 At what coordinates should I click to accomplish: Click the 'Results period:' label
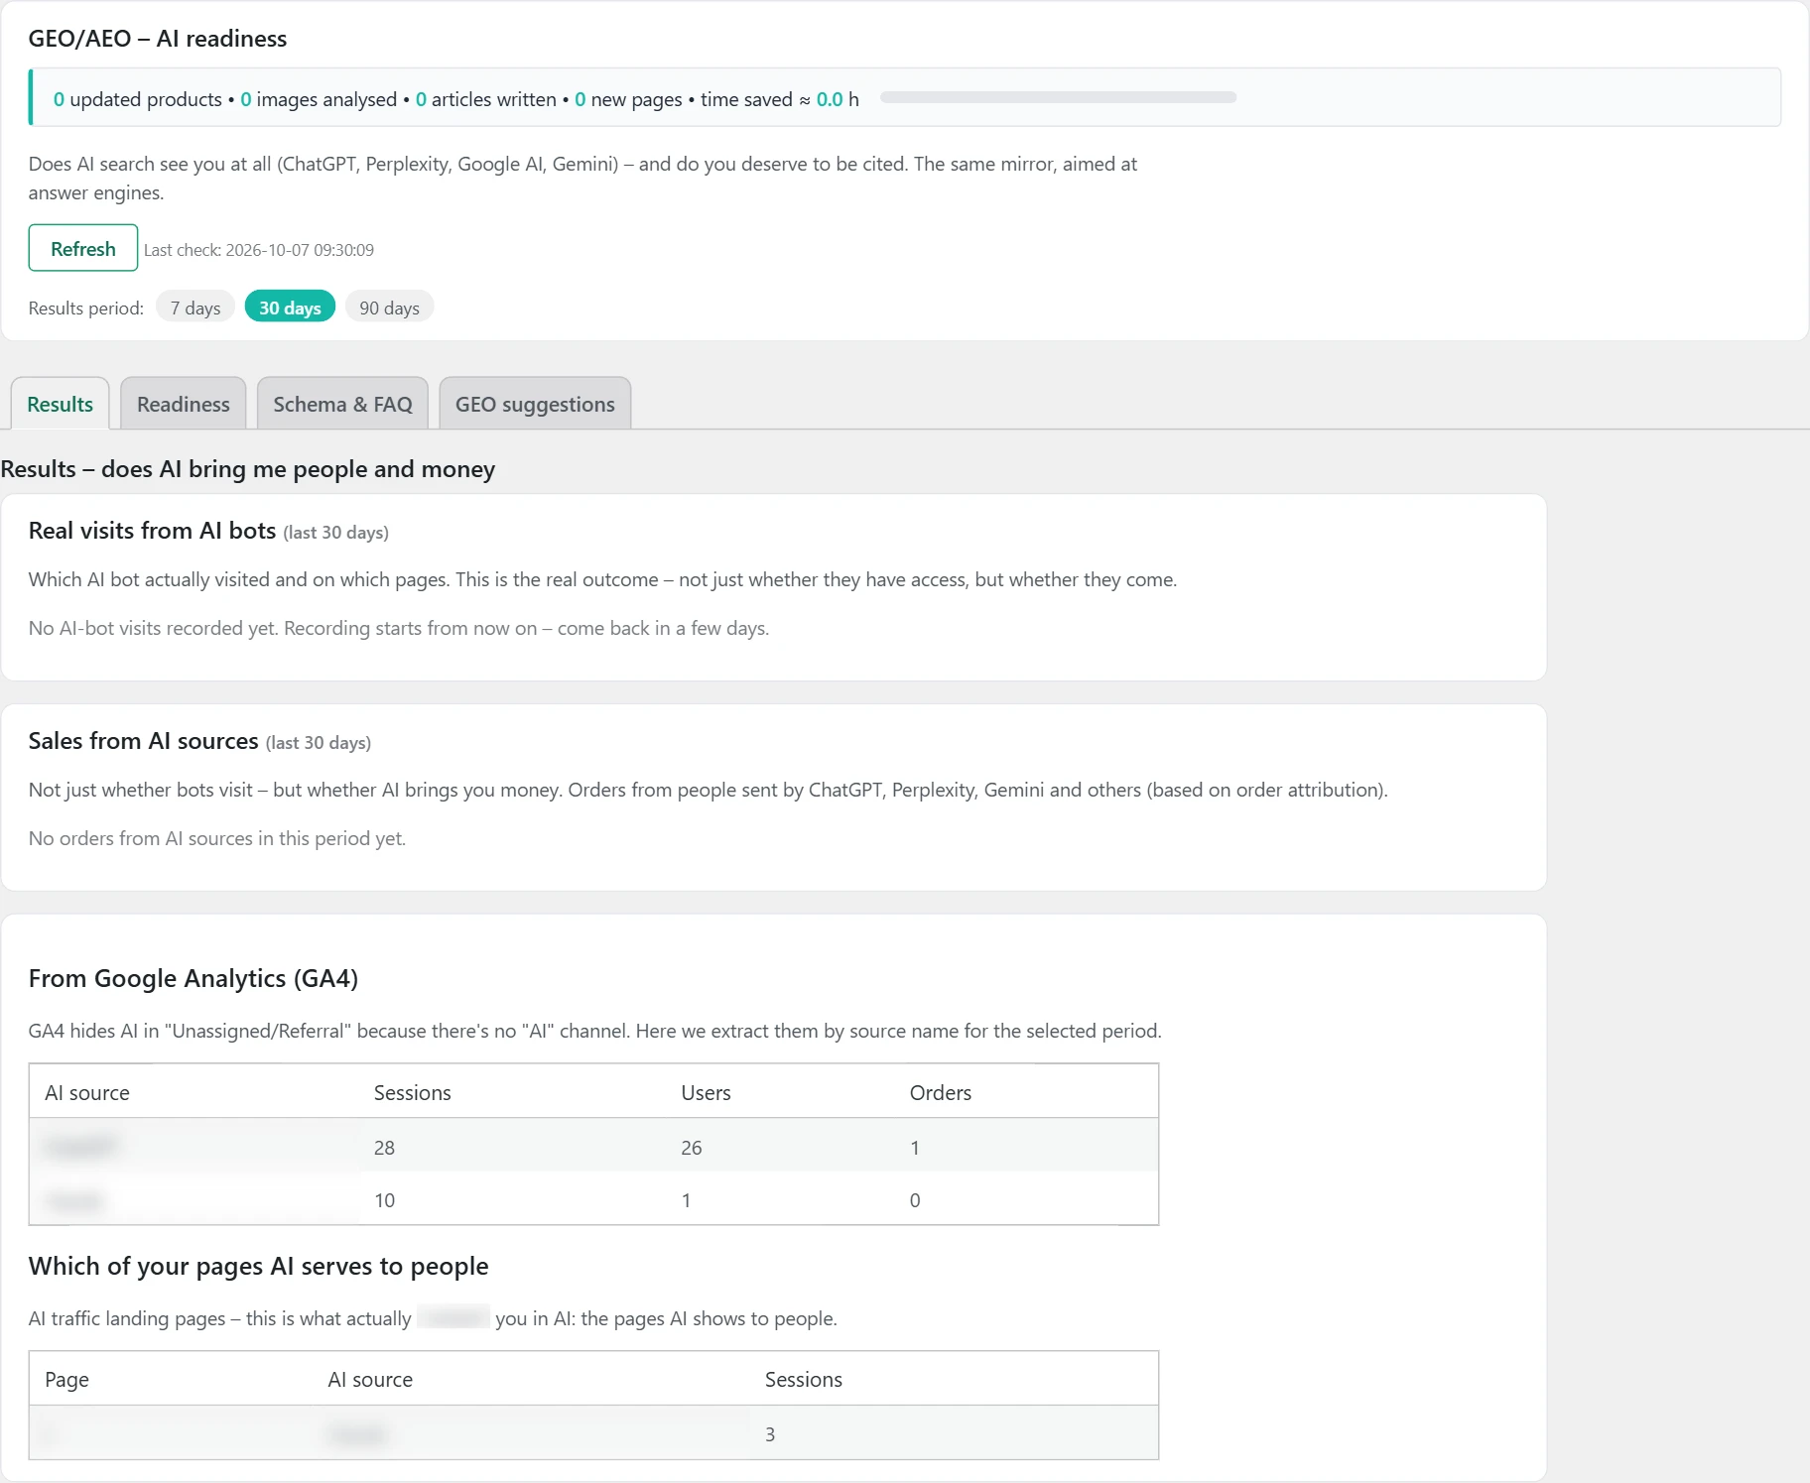tap(86, 308)
